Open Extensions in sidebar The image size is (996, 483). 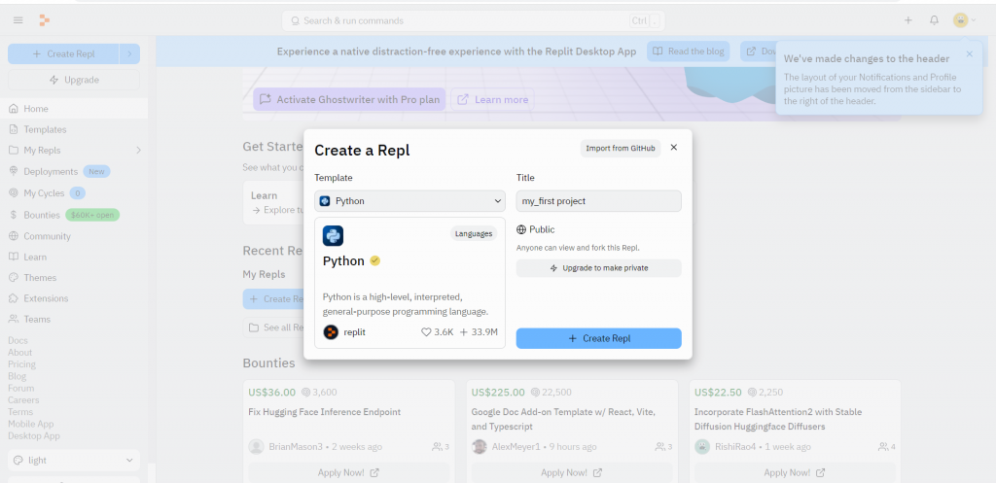pos(74,298)
